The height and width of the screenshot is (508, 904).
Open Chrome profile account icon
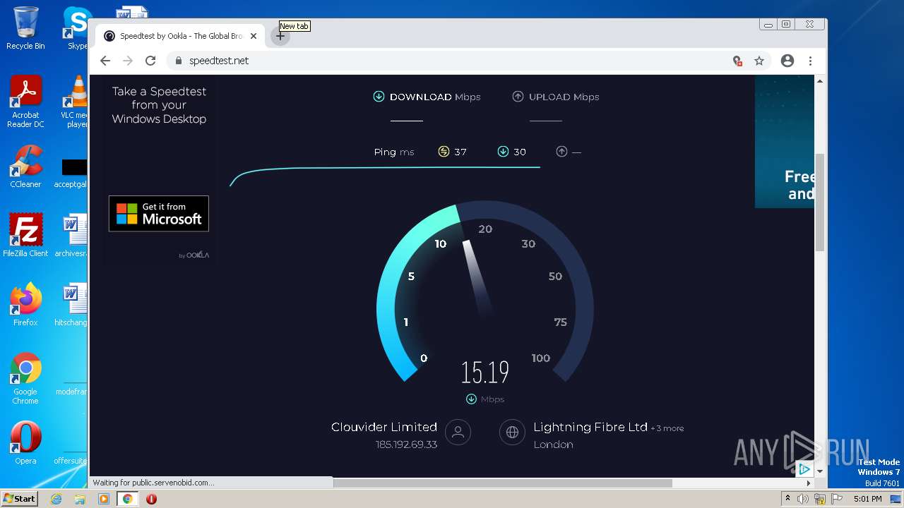[x=787, y=61]
